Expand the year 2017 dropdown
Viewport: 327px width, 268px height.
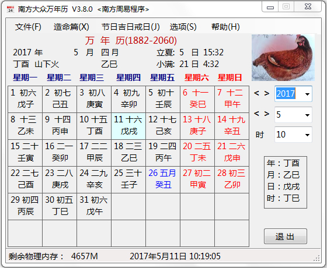click(307, 94)
